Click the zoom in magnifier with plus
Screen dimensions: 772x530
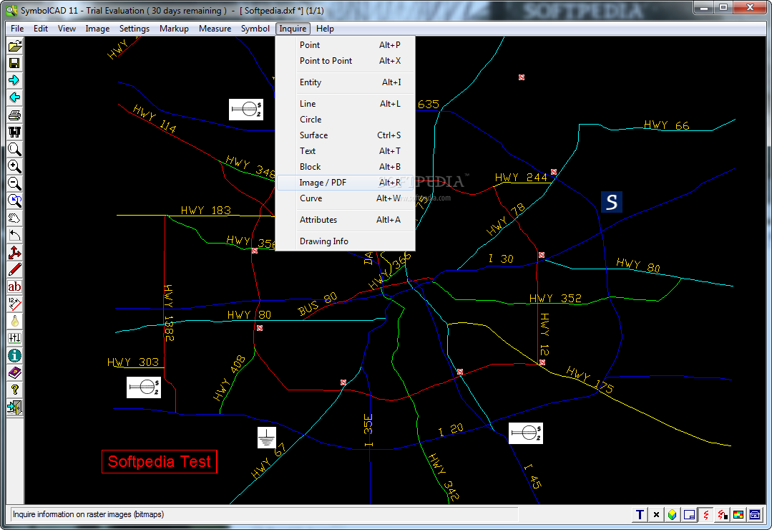[15, 167]
